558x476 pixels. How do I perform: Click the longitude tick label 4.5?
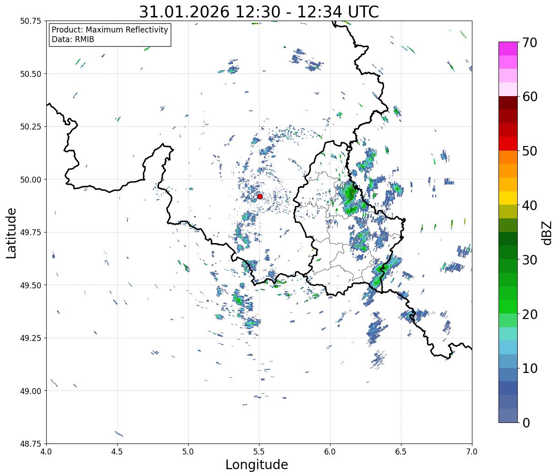(117, 452)
